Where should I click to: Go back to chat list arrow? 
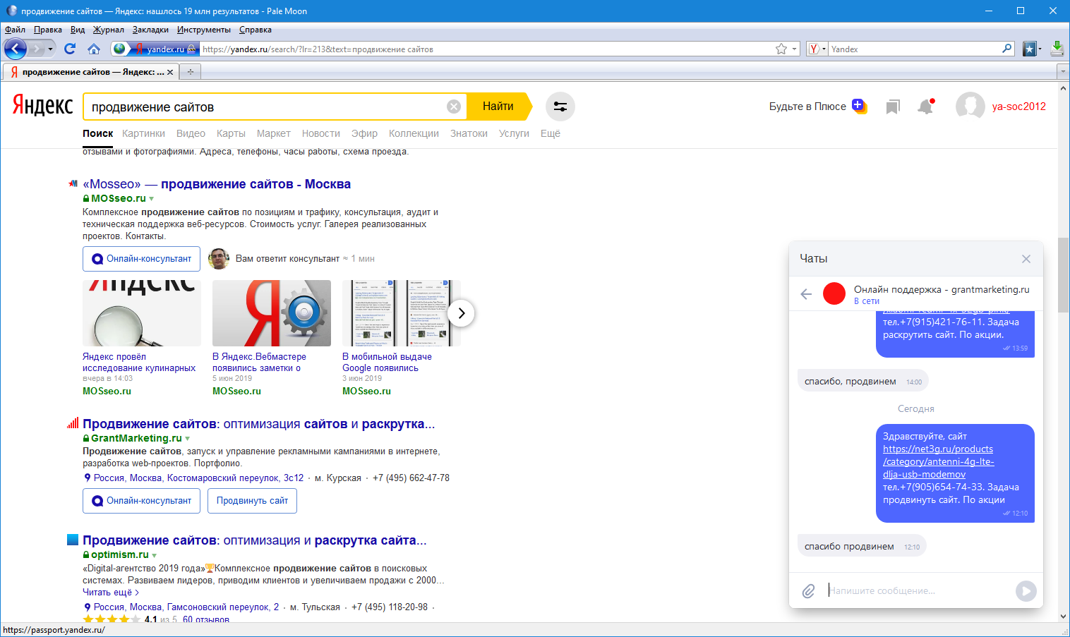(x=806, y=294)
